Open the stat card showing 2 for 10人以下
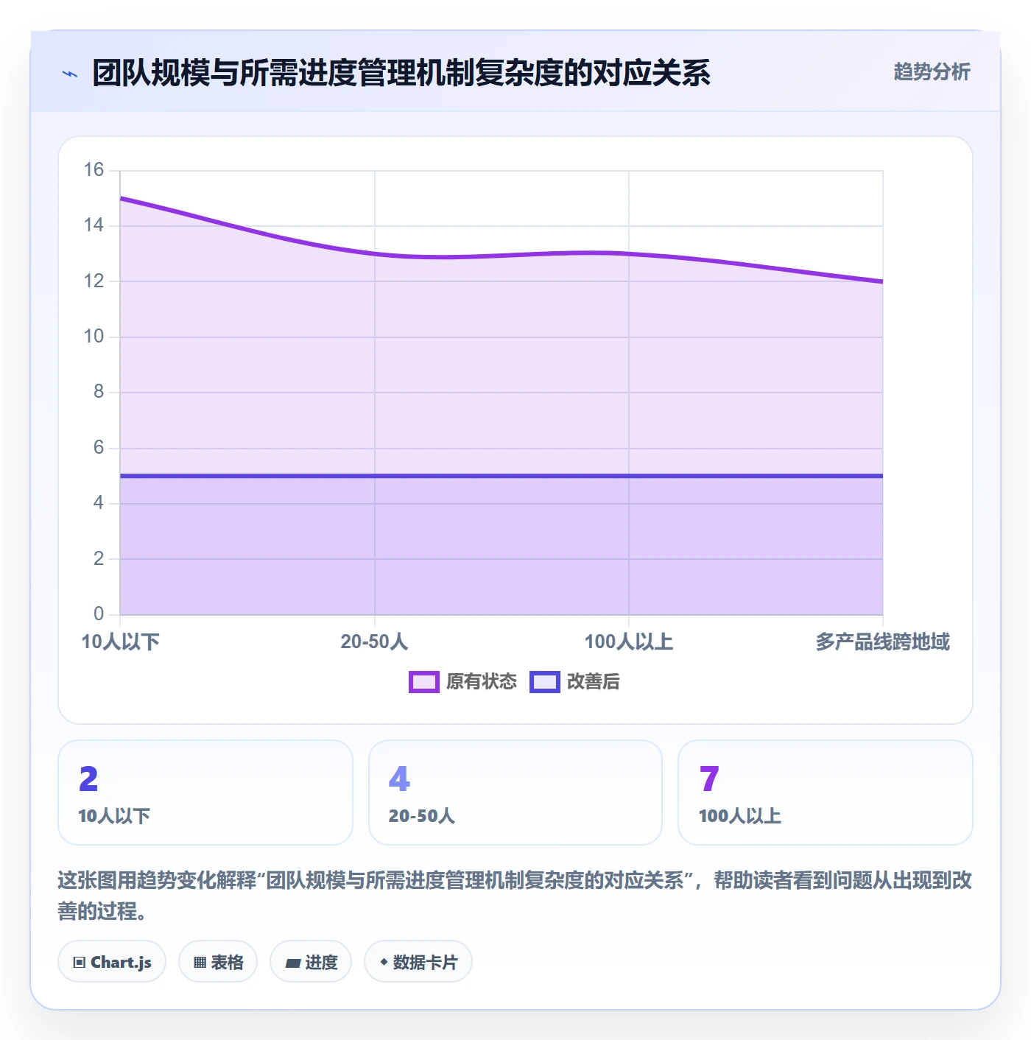 coord(205,793)
